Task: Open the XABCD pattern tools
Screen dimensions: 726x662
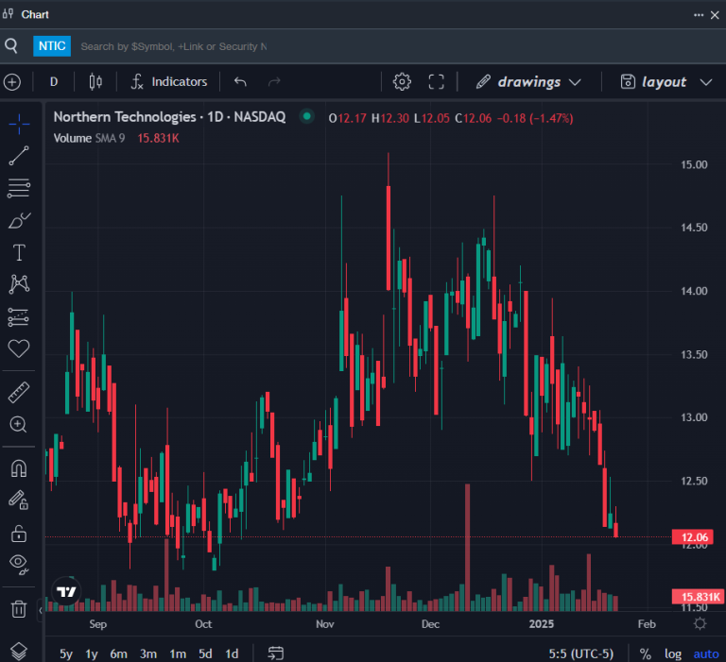Action: coord(19,284)
